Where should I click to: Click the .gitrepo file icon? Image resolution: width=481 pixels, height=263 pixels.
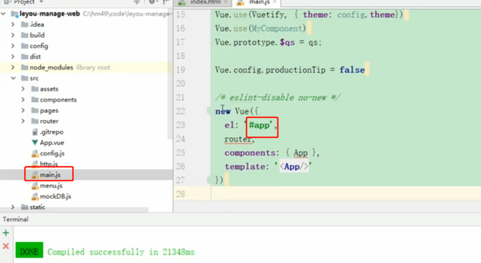click(x=35, y=132)
